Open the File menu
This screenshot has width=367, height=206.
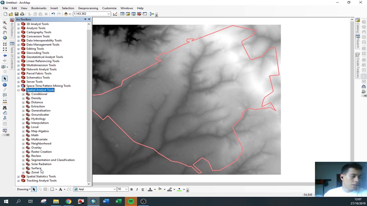tap(5, 8)
